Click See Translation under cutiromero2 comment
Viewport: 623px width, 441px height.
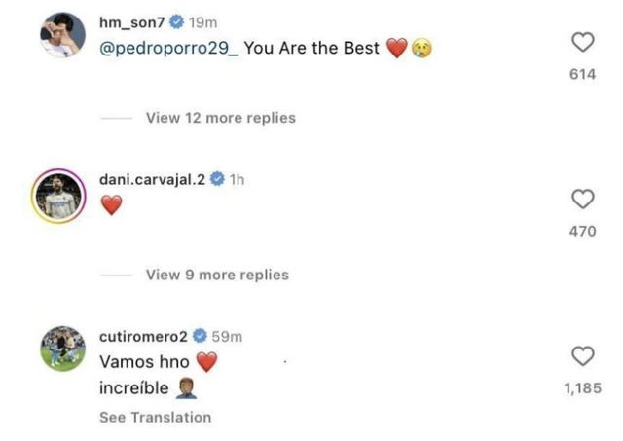pyautogui.click(x=155, y=418)
